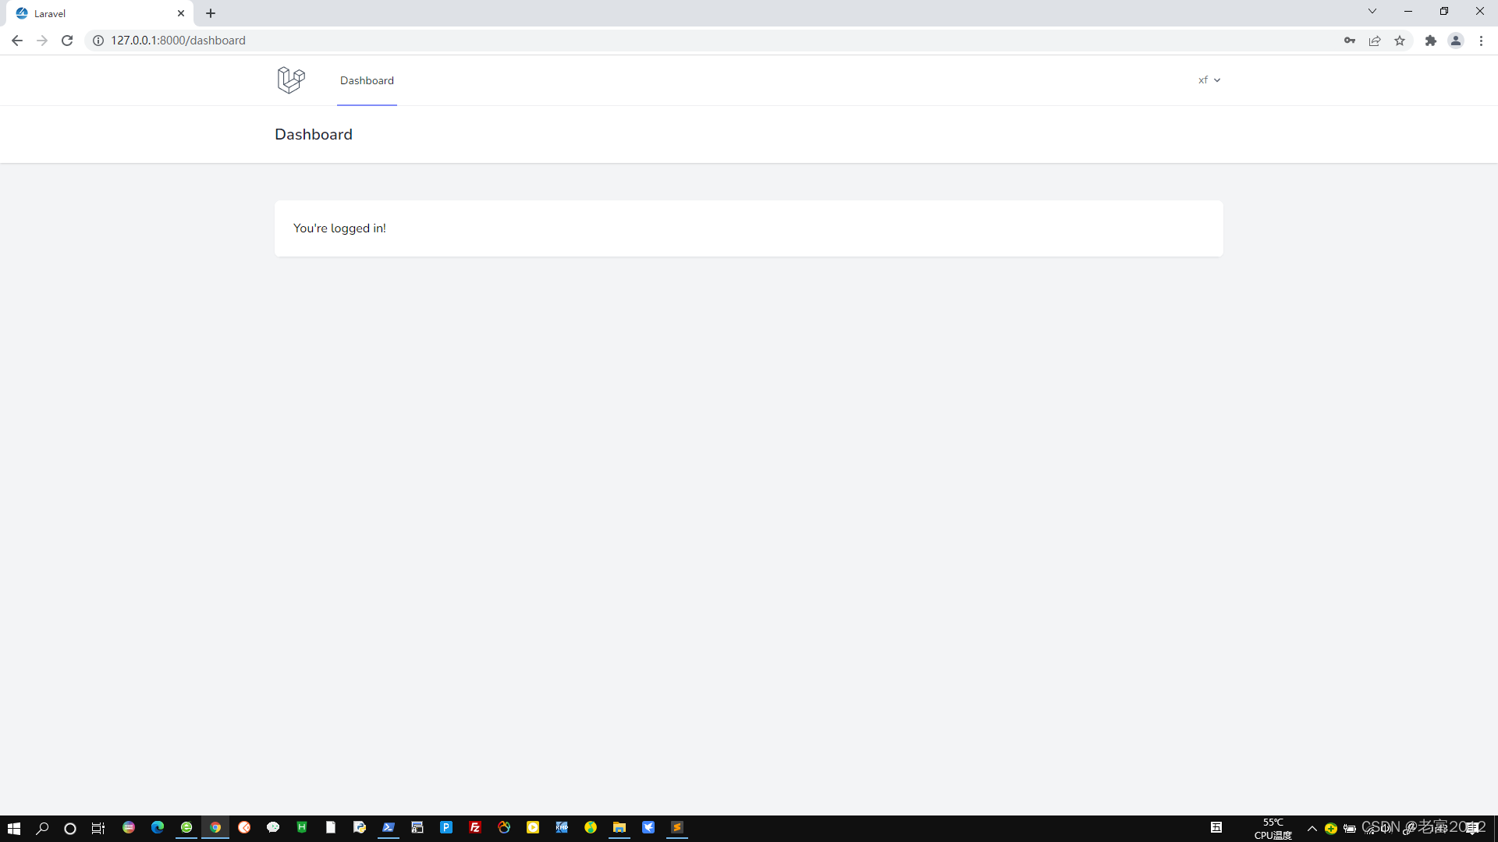Bookmark this page with star icon
The image size is (1498, 842).
pyautogui.click(x=1400, y=41)
